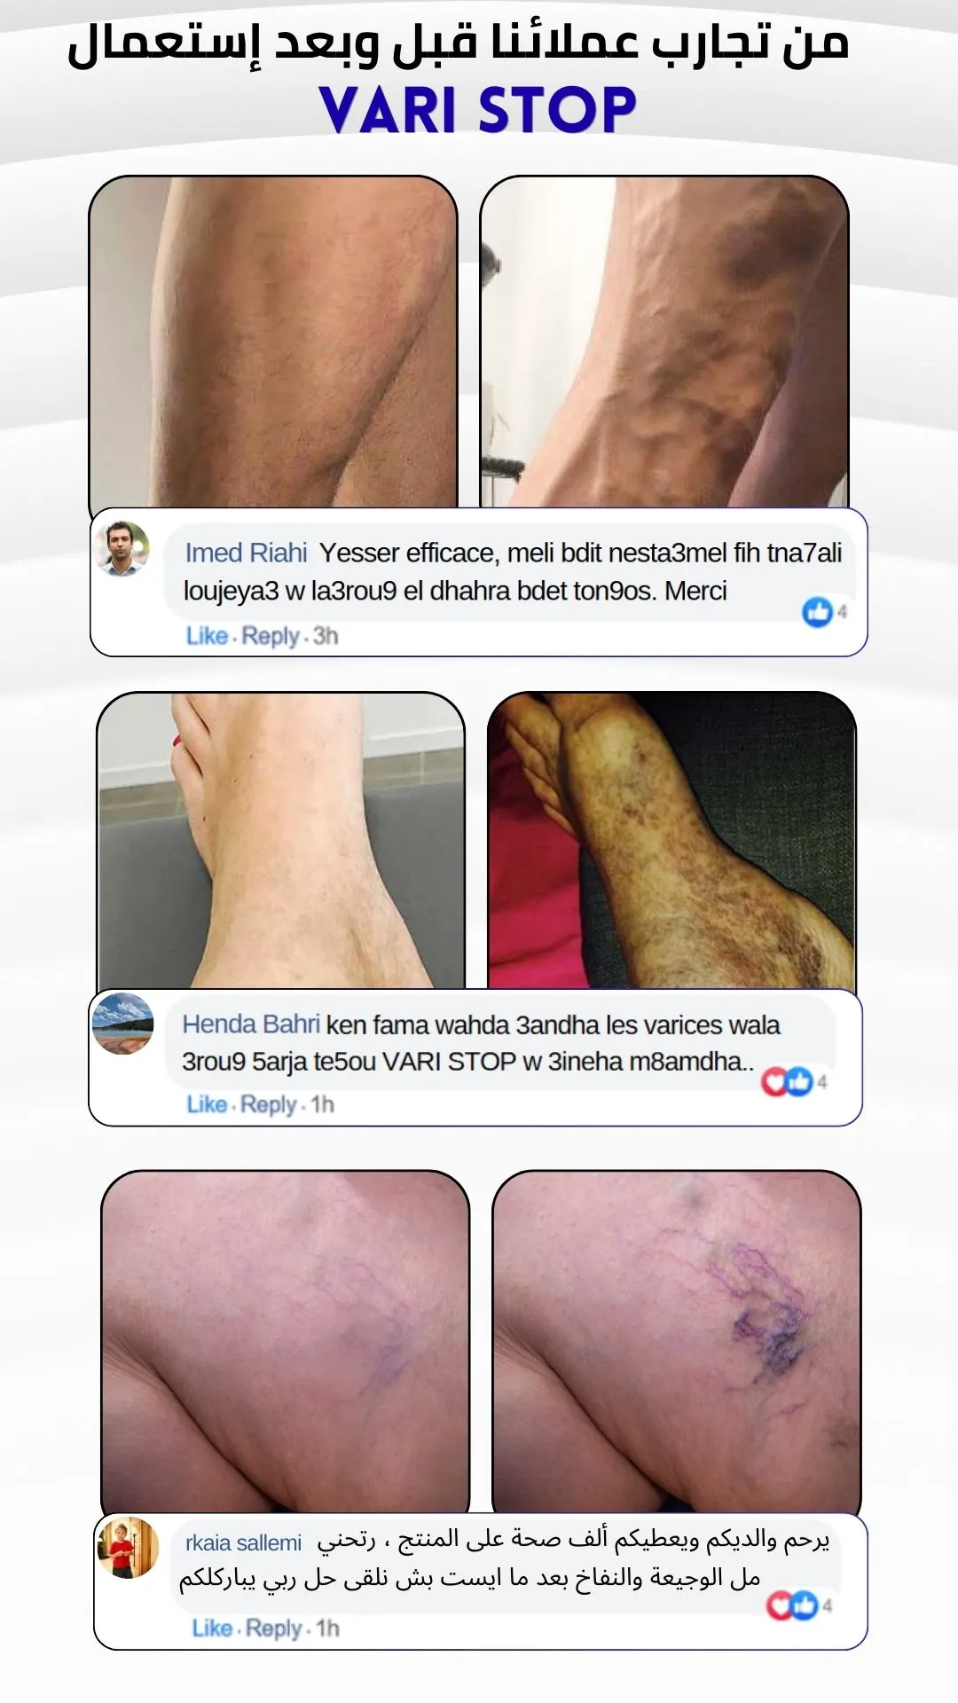Viewport: 958px width, 1703px height.
Task: Click Imed Riahi's profile picture
Action: tap(122, 549)
